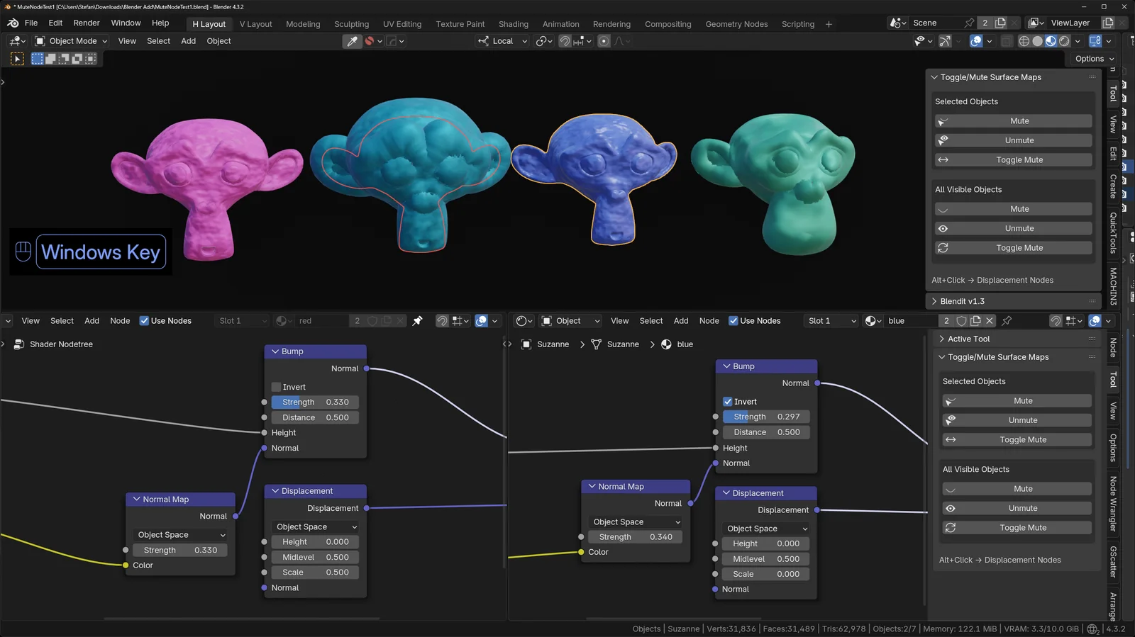This screenshot has width=1135, height=637.
Task: Click Toggle Mute under viewport All Visible Objects
Action: coord(1013,248)
